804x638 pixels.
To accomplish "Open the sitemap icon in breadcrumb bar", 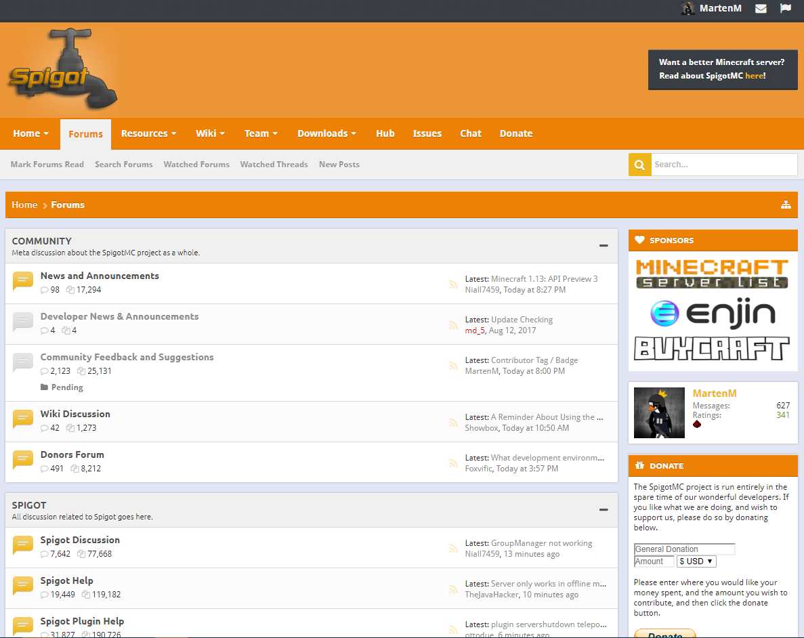I will click(786, 205).
